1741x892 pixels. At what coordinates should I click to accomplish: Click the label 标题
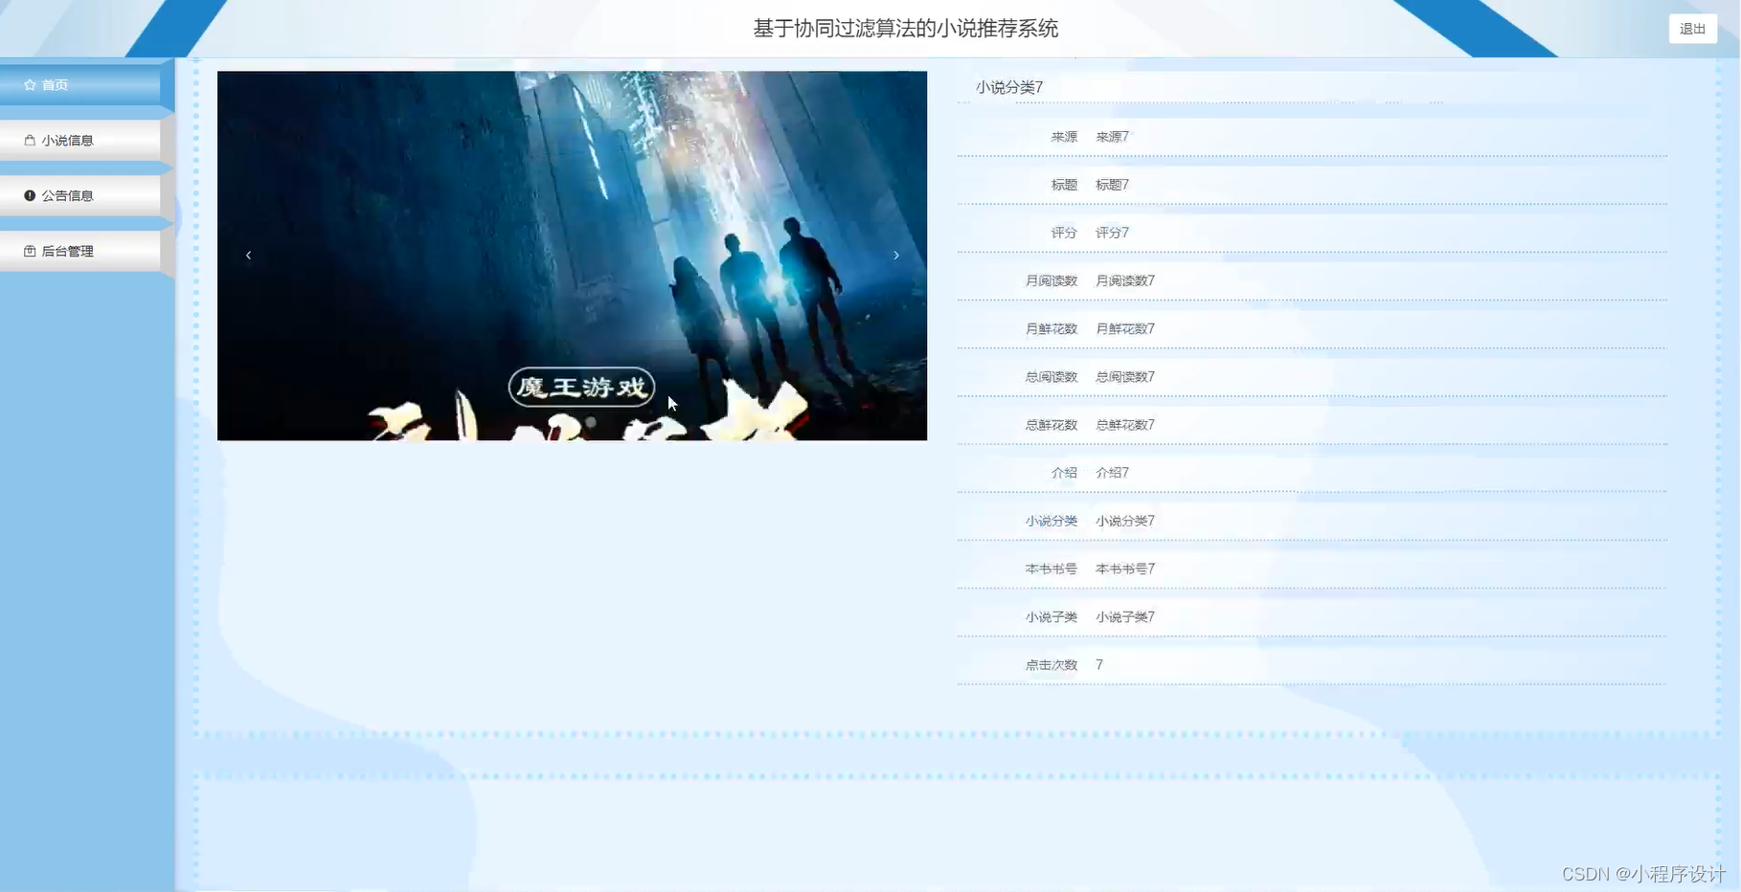(1064, 185)
